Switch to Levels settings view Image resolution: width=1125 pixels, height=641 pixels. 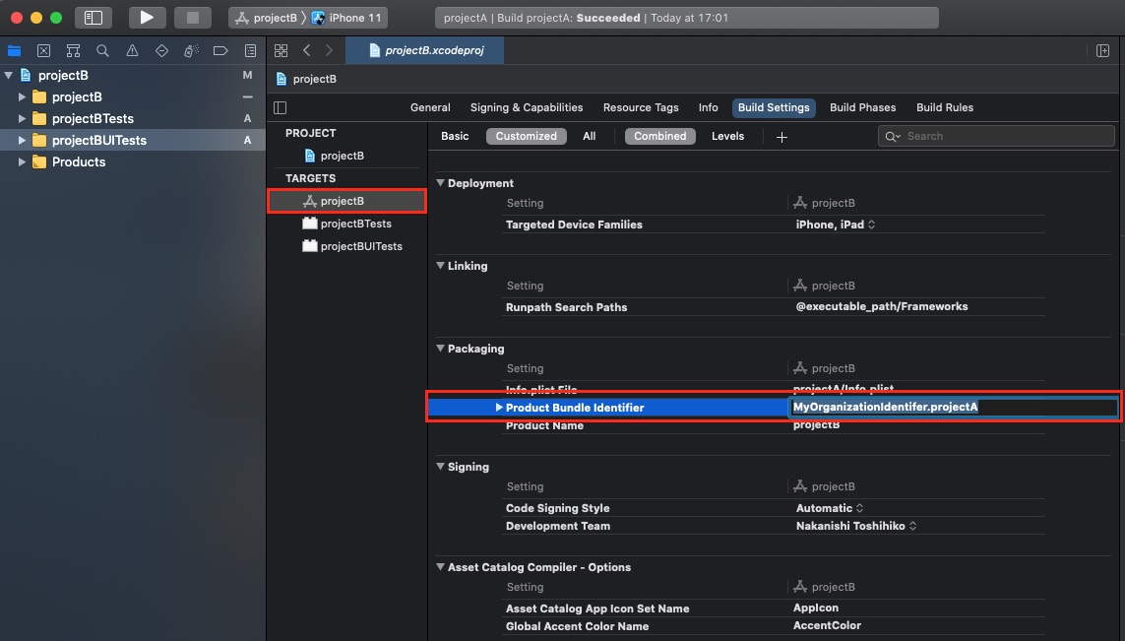[727, 137]
